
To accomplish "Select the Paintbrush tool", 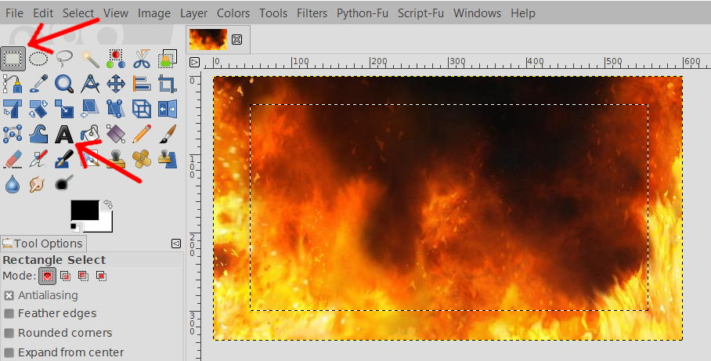I will pyautogui.click(x=168, y=134).
